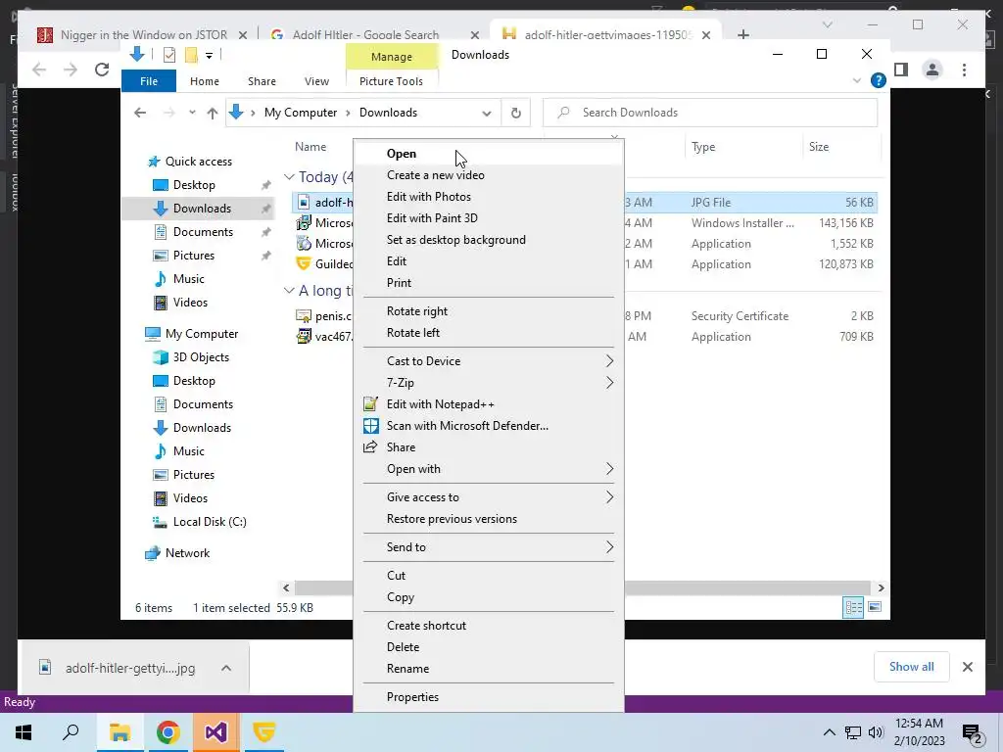This screenshot has height=752, width=1003.
Task: Open Google Chrome from the taskbar
Action: pyautogui.click(x=167, y=732)
